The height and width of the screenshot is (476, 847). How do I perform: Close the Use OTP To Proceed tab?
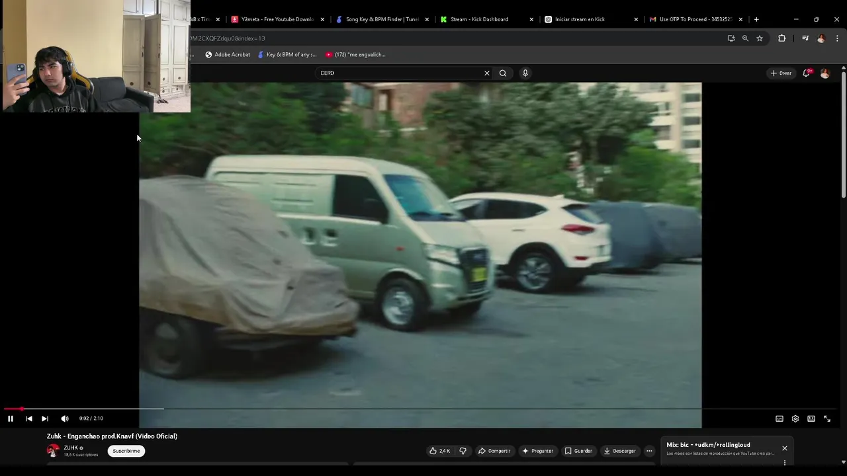coord(740,19)
